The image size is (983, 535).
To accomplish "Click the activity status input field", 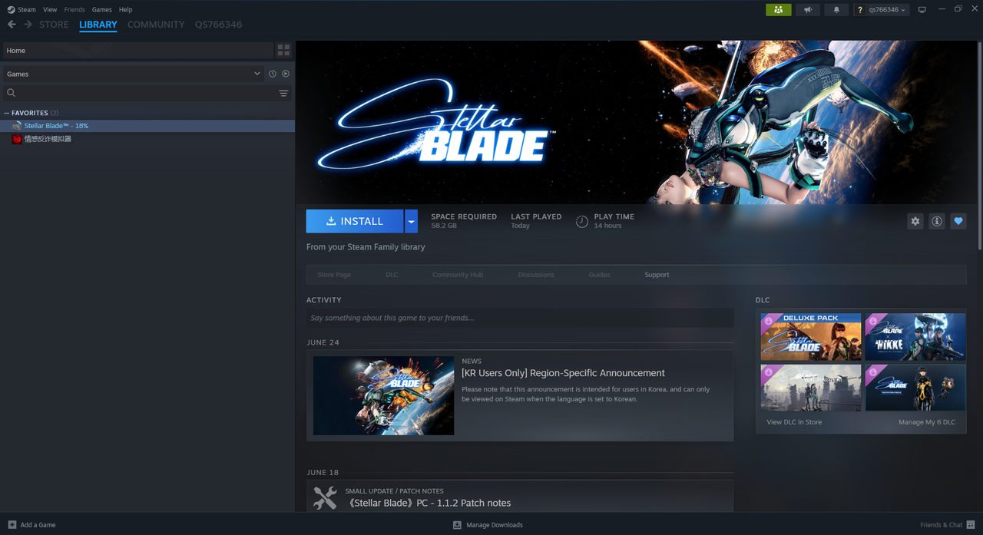I will [x=520, y=318].
